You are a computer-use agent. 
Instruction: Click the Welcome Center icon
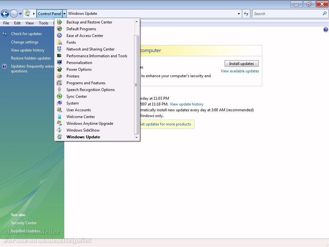(x=59, y=116)
